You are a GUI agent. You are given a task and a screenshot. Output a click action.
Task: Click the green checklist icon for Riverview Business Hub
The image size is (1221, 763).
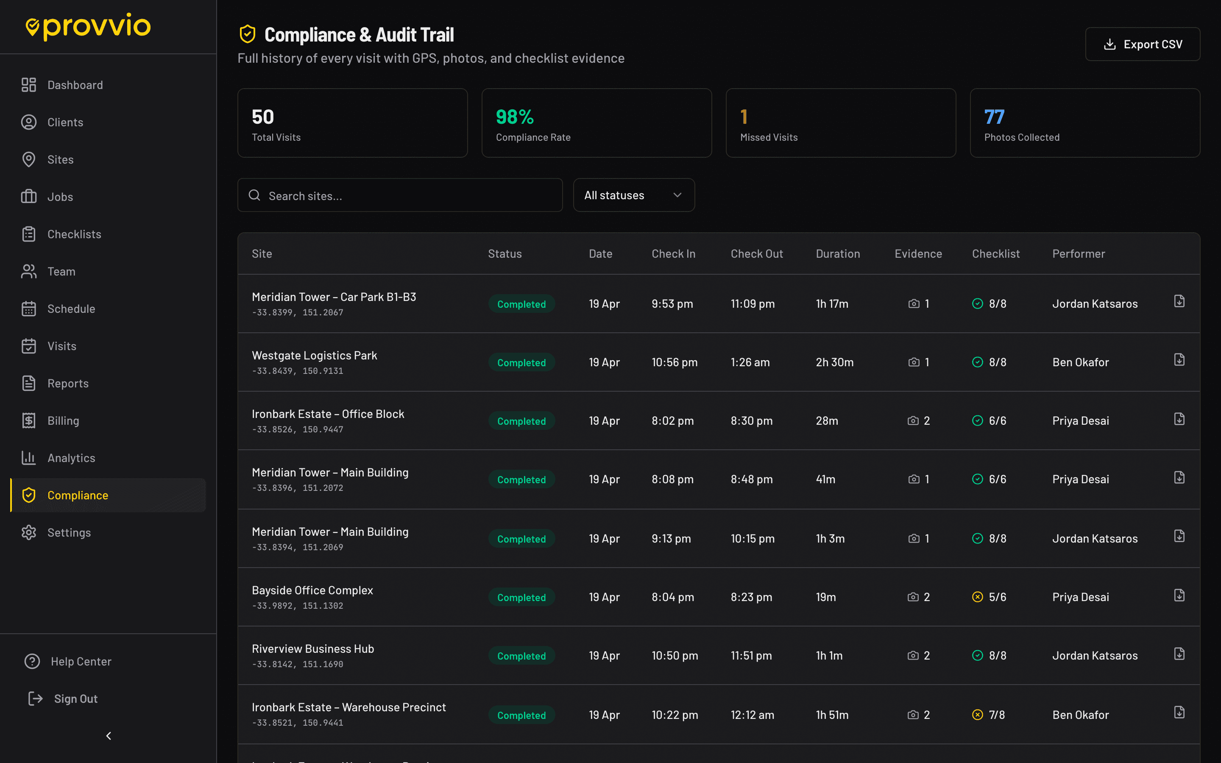point(977,655)
